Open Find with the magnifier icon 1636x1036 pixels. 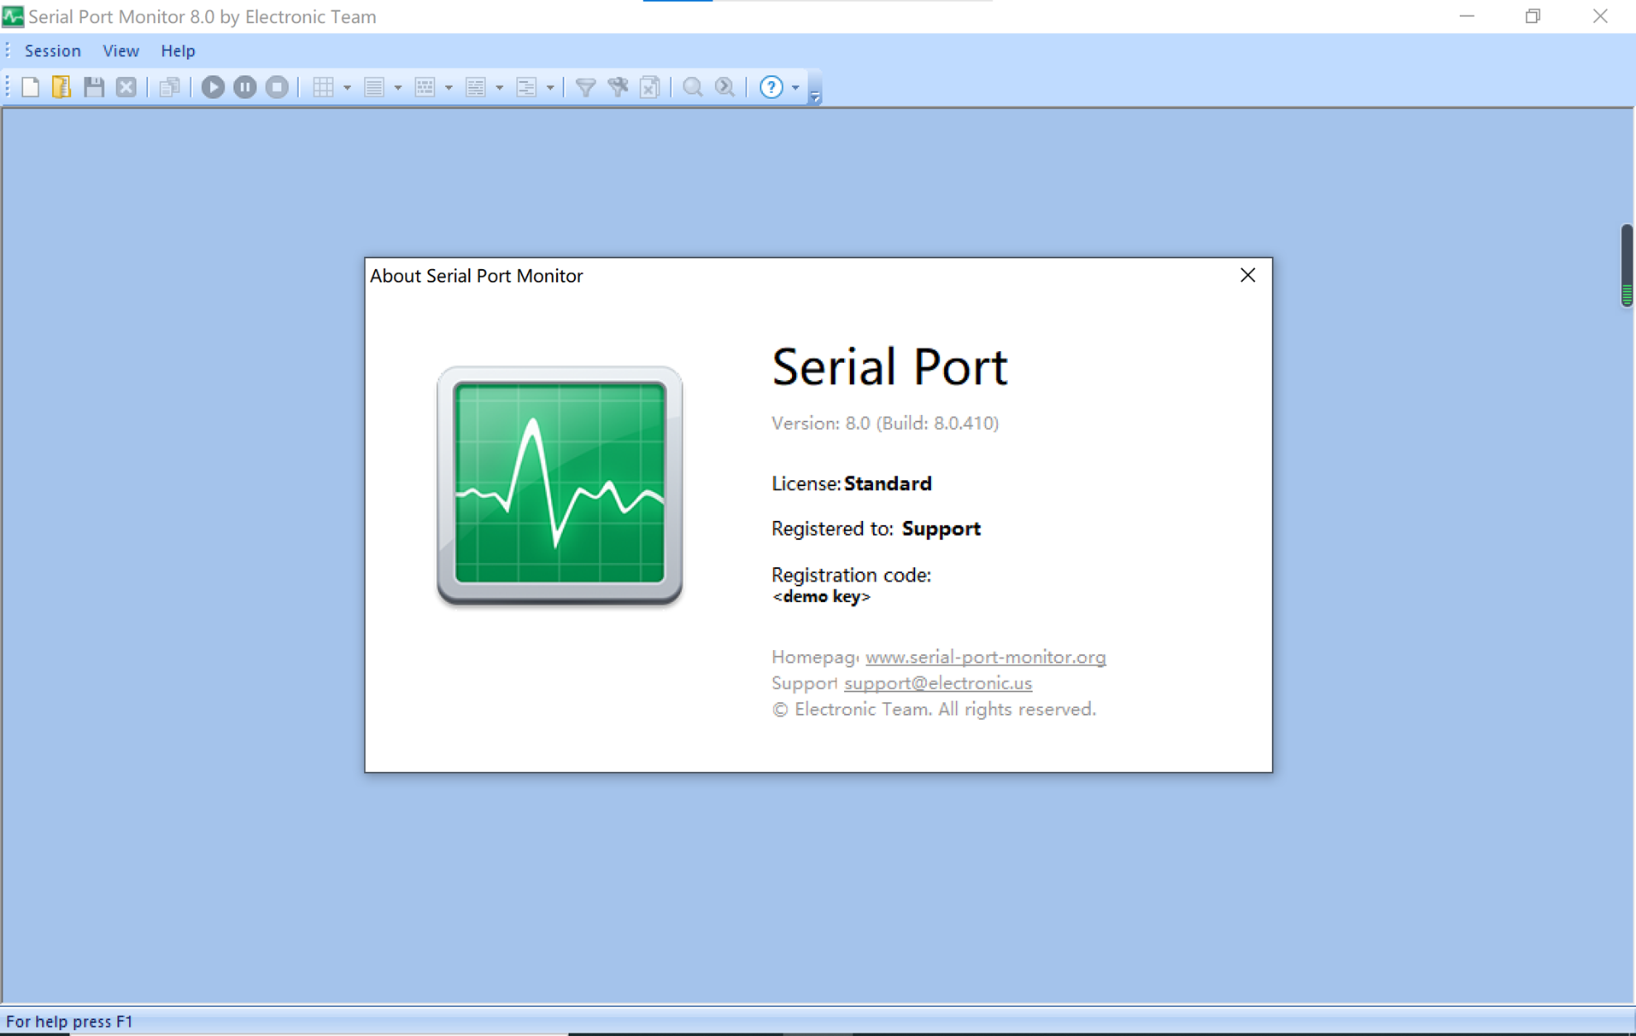(x=693, y=87)
